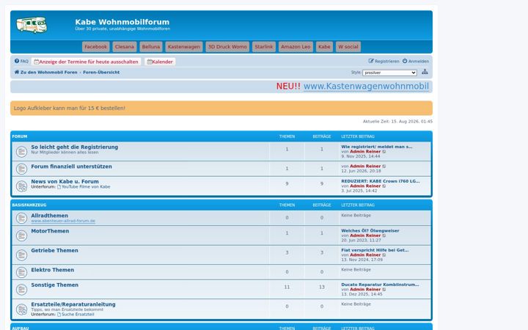Click forum icon beside Elektro Themen
This screenshot has width=528, height=330.
point(21,272)
